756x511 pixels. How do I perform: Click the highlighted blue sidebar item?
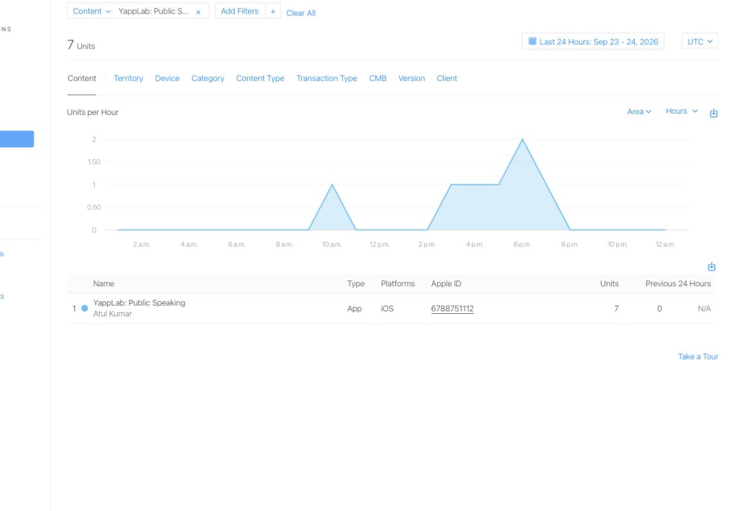[x=17, y=139]
